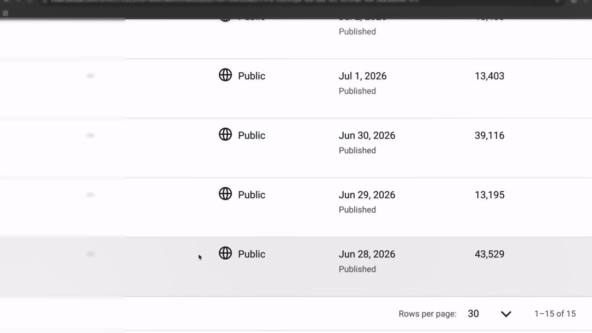
Task: Click the Public label in the Jun 29, 2026 row
Action: pos(252,195)
